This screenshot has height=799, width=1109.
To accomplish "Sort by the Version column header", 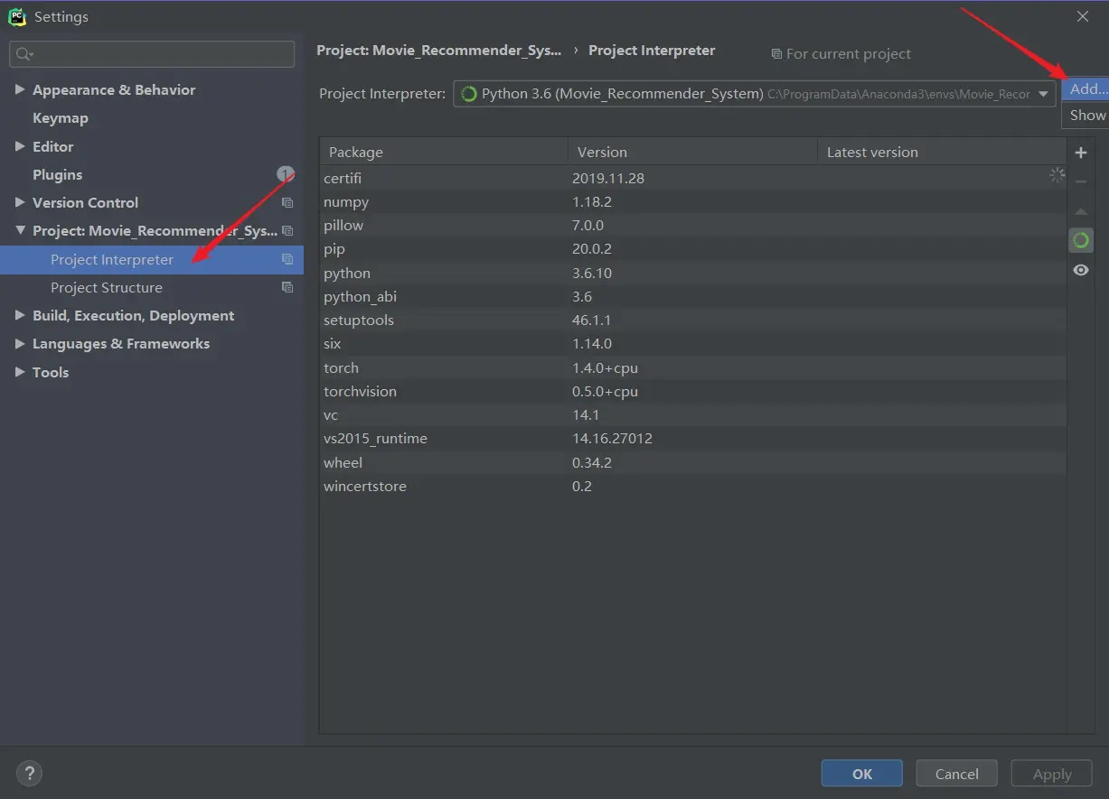I will tap(692, 152).
